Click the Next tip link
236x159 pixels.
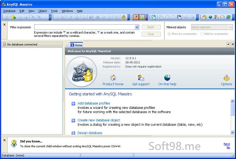227,146
